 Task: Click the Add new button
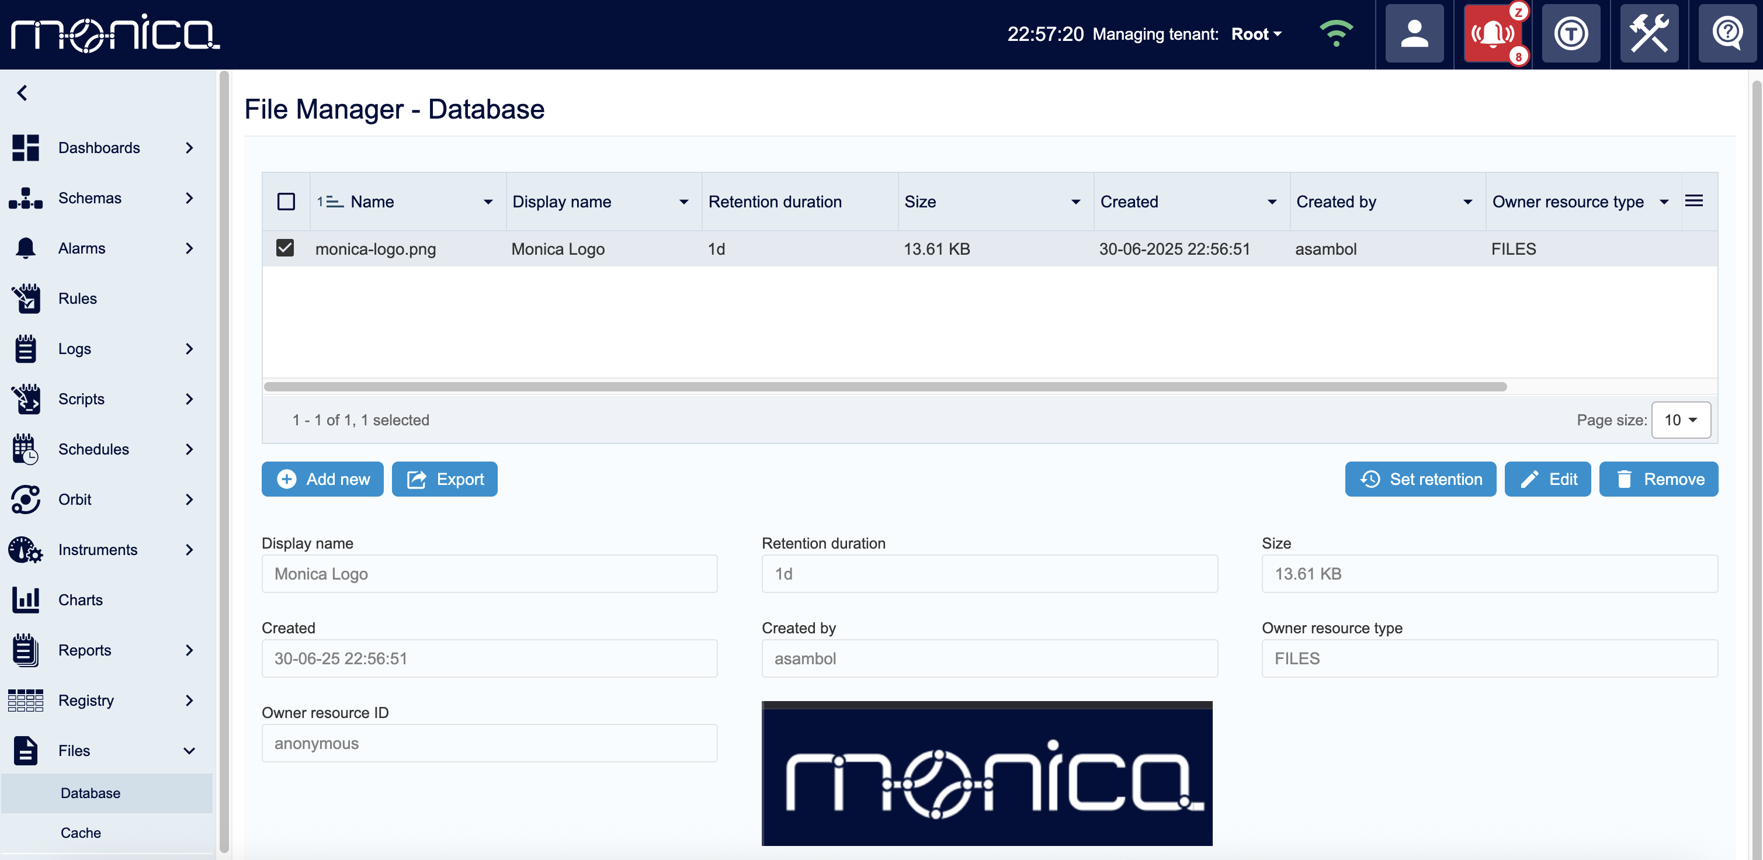(x=322, y=478)
